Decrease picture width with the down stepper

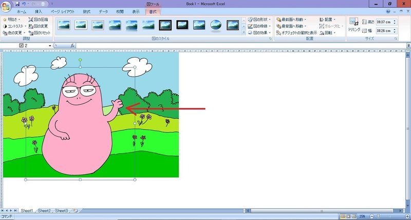pyautogui.click(x=395, y=32)
